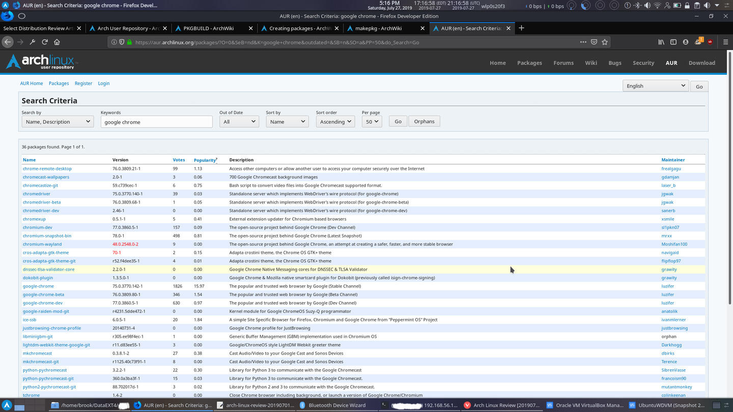Open Wi-Fi network tray icon
The height and width of the screenshot is (412, 733).
click(657, 6)
